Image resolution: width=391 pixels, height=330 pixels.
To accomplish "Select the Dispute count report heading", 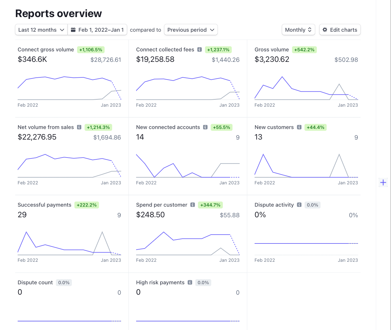I will point(35,282).
